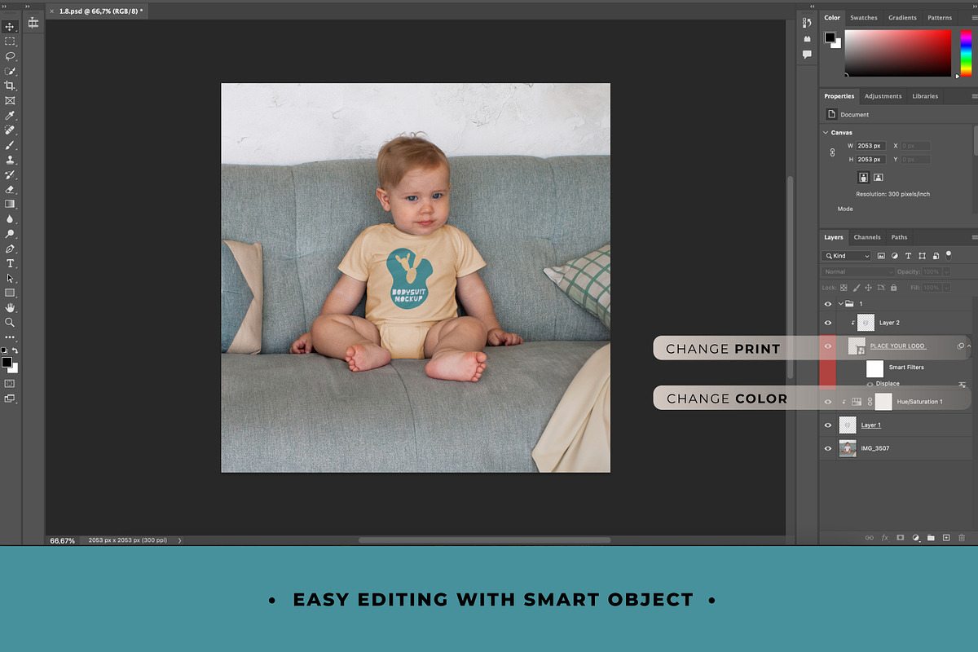Click the hue spectrum slider
This screenshot has width=978, height=652.
966,53
